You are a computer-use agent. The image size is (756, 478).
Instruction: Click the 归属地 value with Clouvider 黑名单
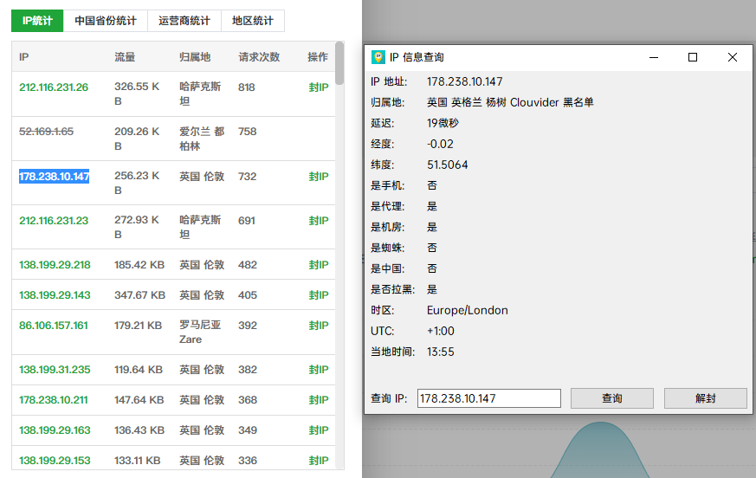pyautogui.click(x=510, y=102)
